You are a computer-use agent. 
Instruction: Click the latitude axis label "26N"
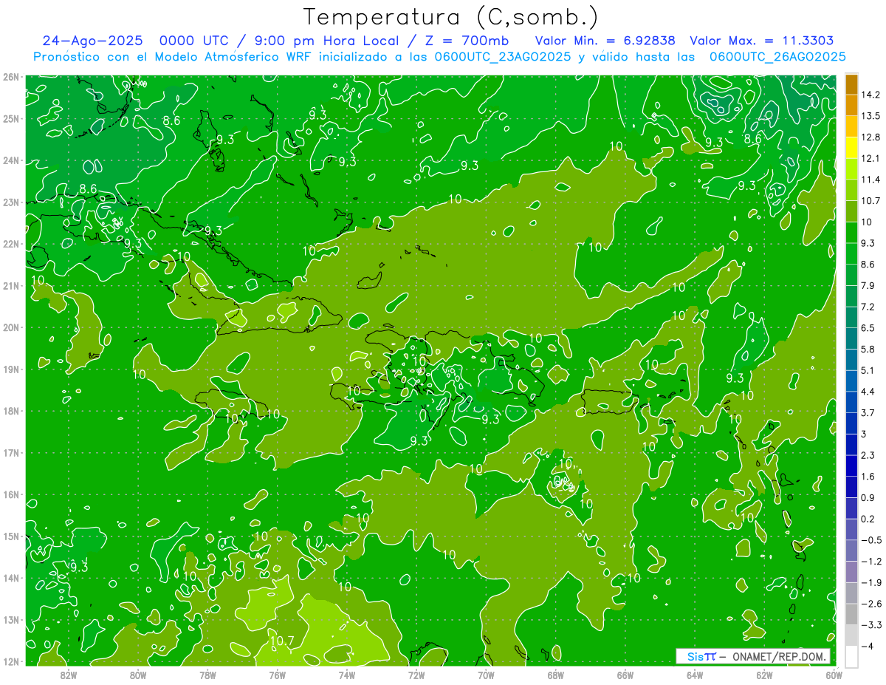(11, 76)
